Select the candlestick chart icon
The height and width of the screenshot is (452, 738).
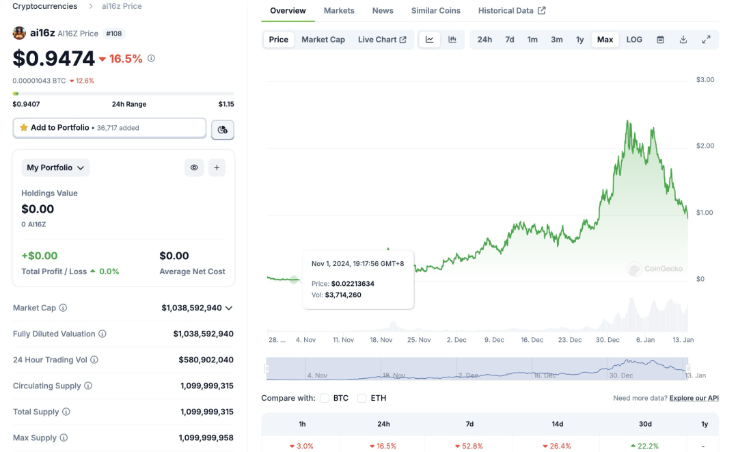click(x=452, y=40)
